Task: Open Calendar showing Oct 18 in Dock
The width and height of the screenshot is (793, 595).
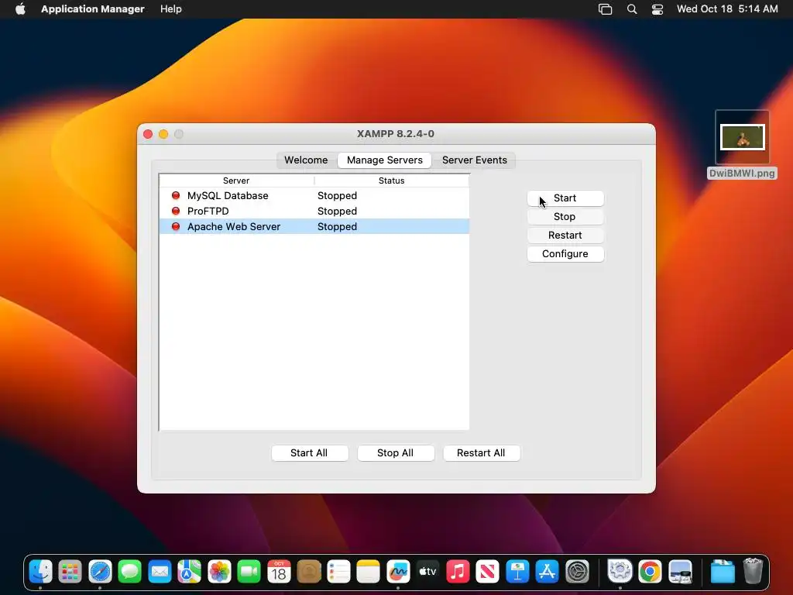Action: point(279,572)
